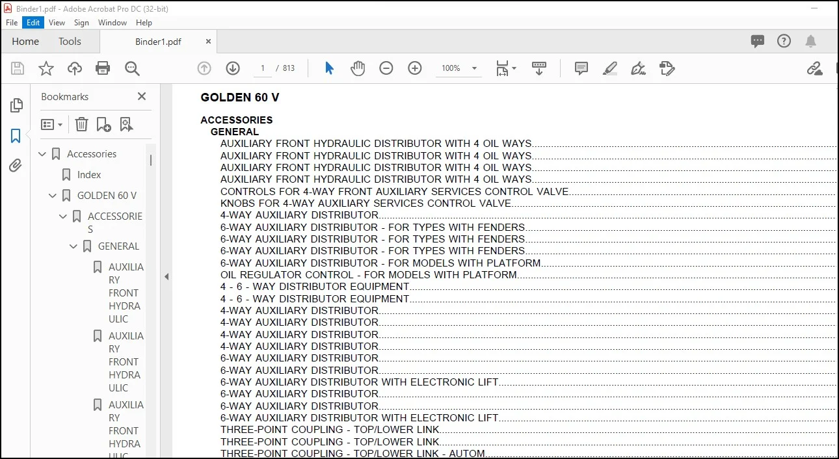This screenshot has height=459, width=839.
Task: Share a link to the file
Action: (x=814, y=68)
